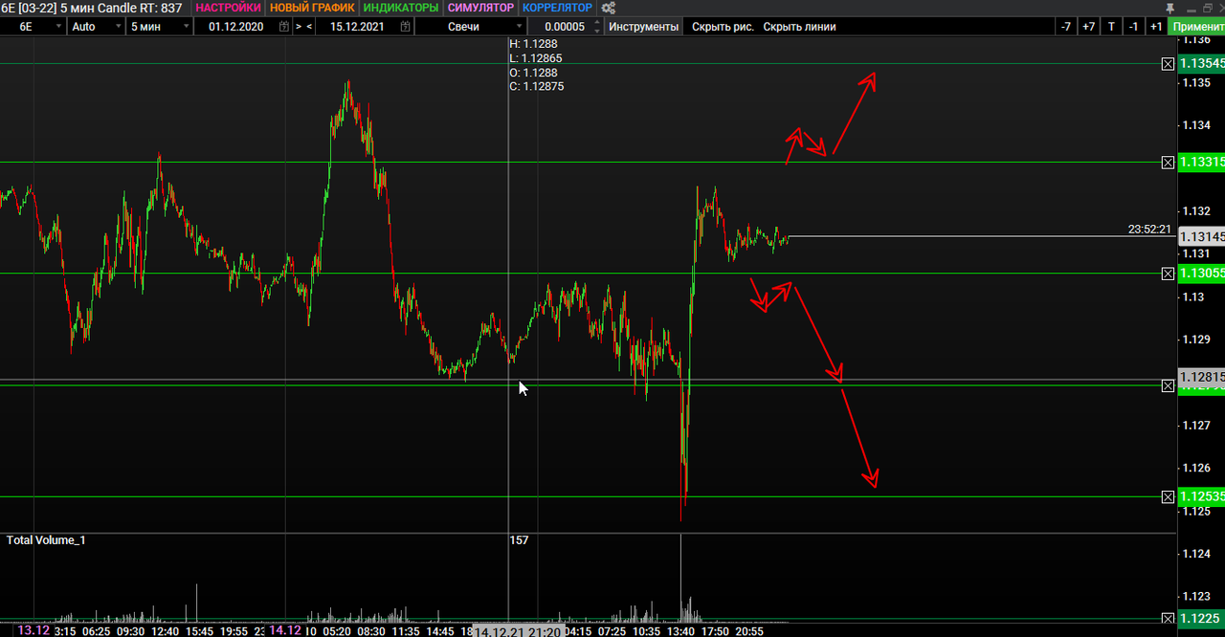Click the +1 shift button
Viewport: 1225px width, 637px height.
[x=1156, y=27]
